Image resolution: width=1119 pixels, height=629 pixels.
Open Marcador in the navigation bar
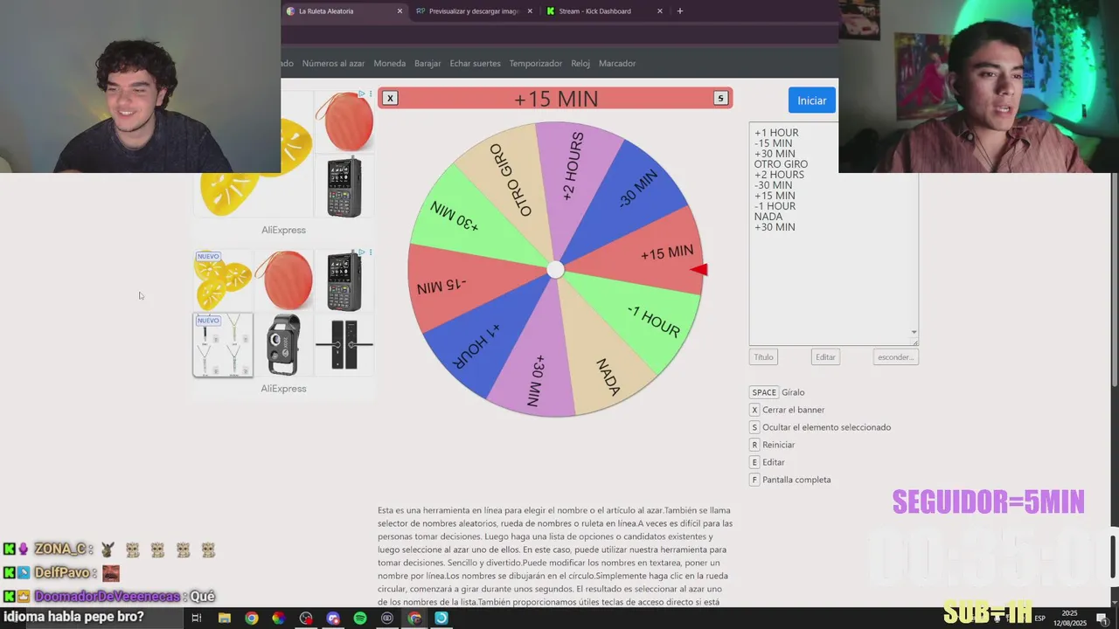(x=617, y=63)
